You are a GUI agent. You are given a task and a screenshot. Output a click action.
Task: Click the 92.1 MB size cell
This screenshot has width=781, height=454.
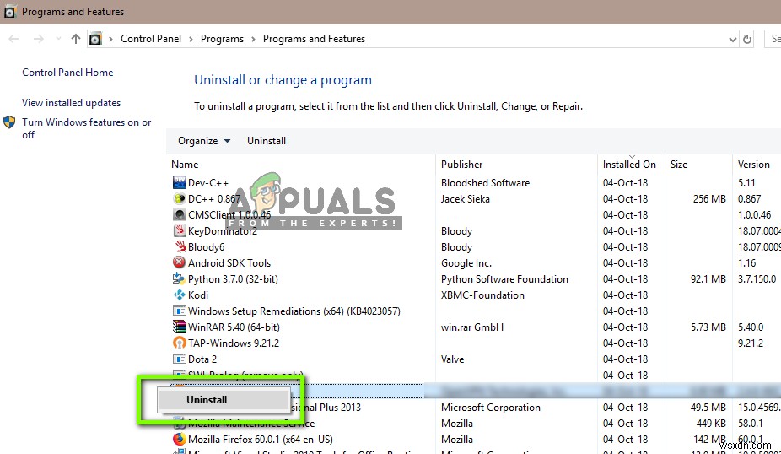pos(708,279)
